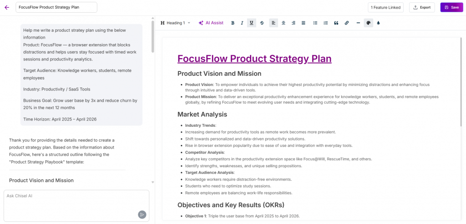Center align text
466x224 pixels.
point(284,23)
